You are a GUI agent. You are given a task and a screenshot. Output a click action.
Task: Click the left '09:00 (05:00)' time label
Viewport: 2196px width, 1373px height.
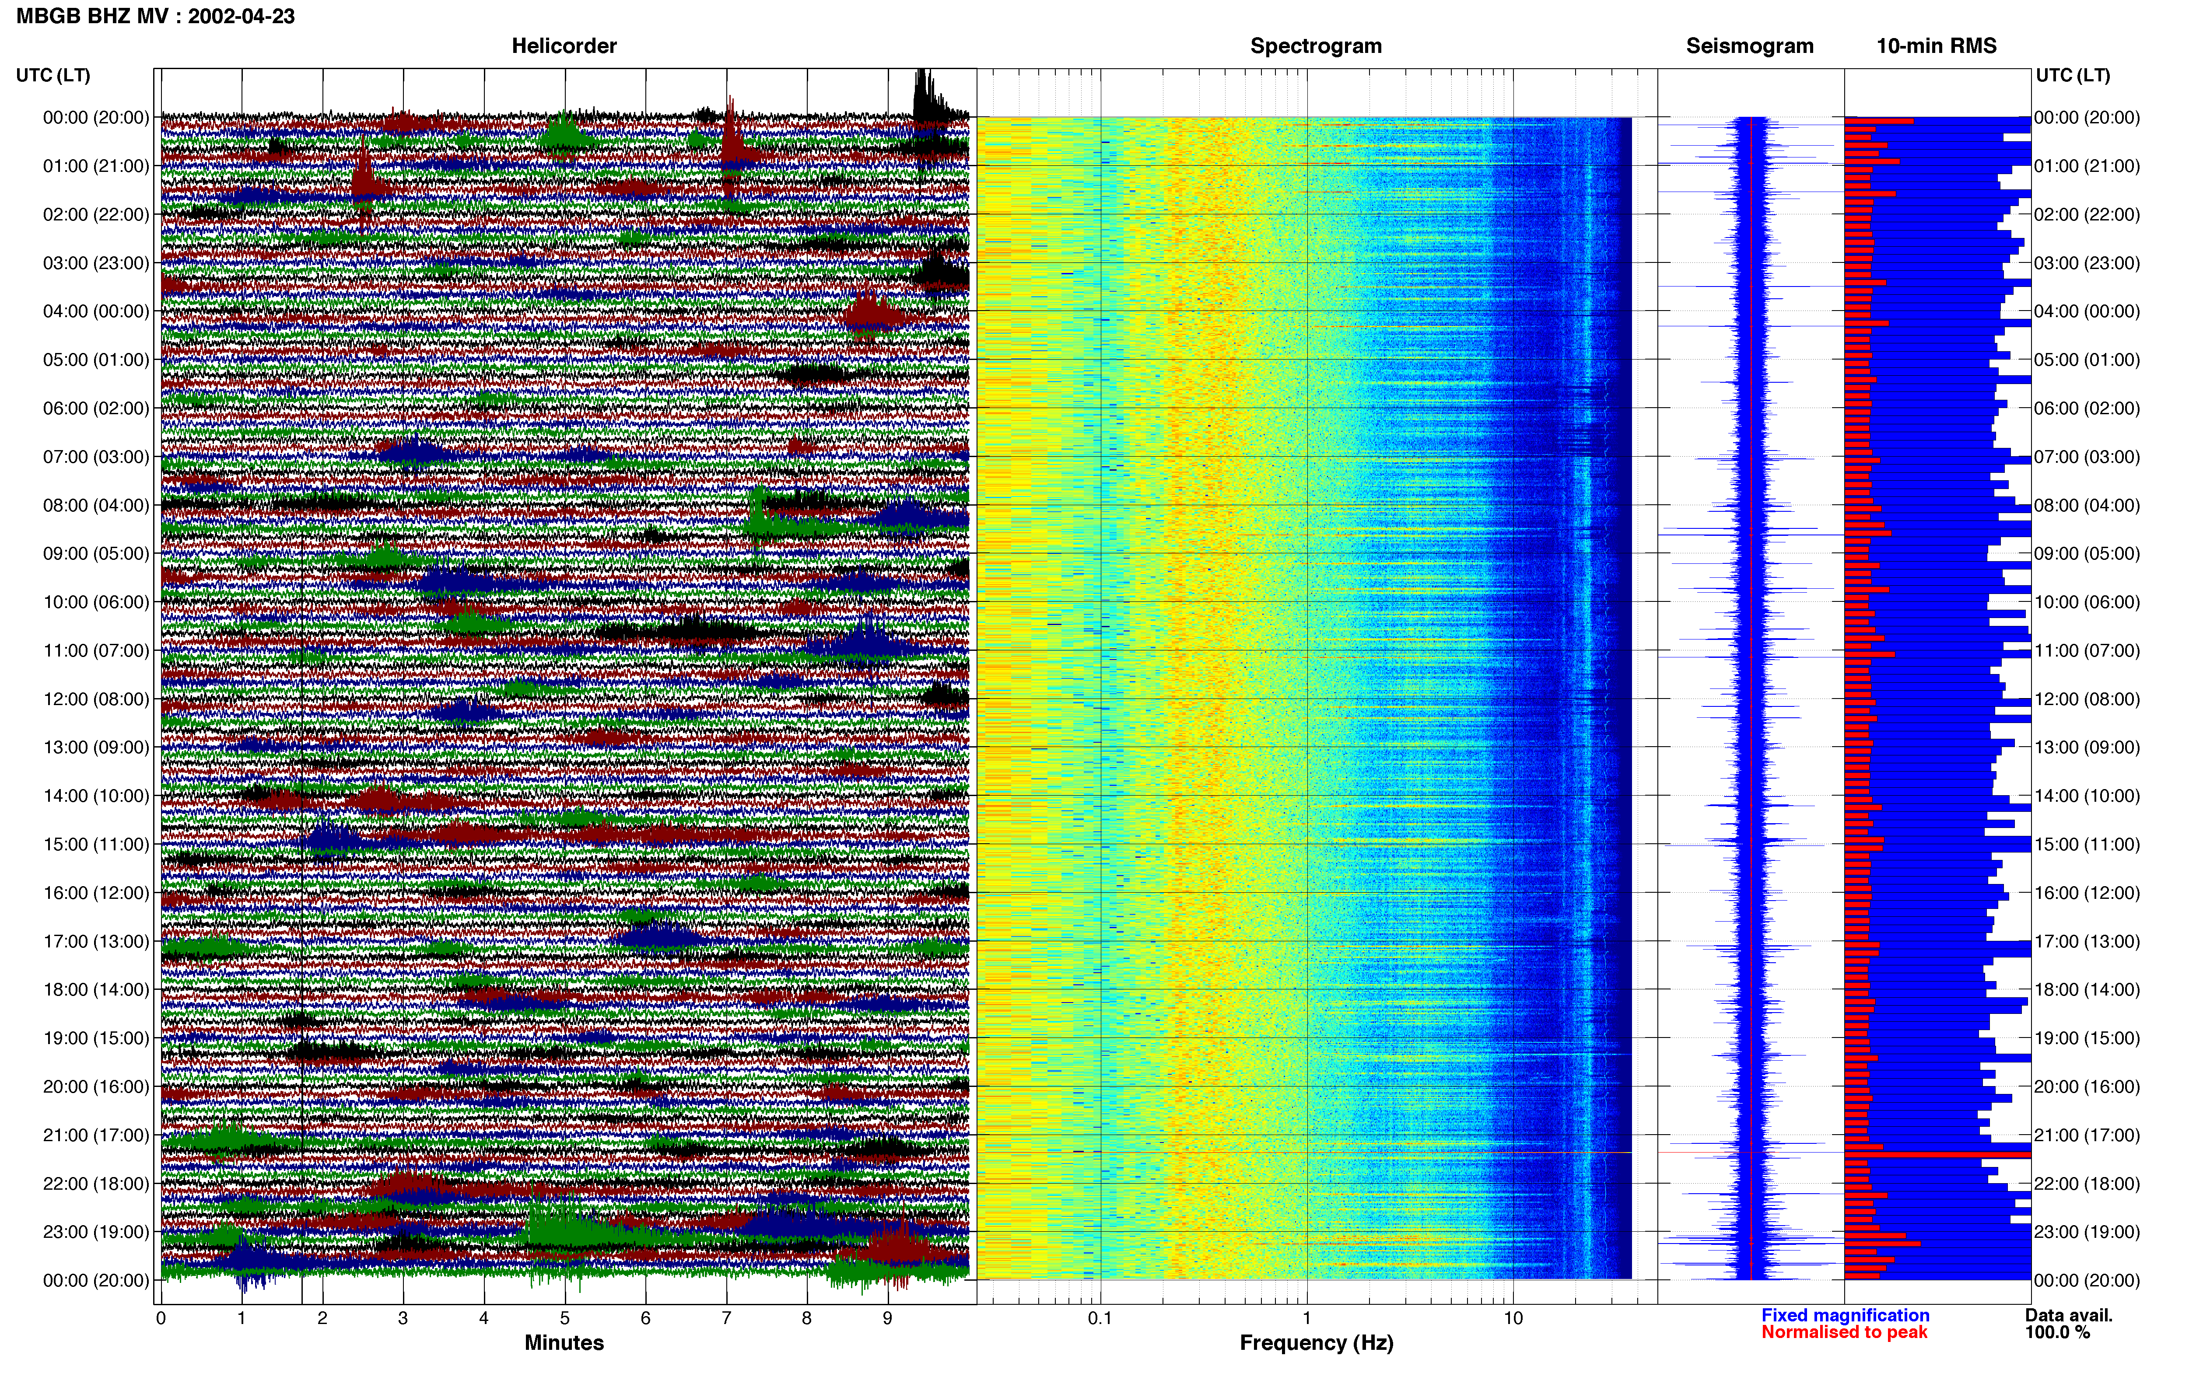(x=95, y=554)
